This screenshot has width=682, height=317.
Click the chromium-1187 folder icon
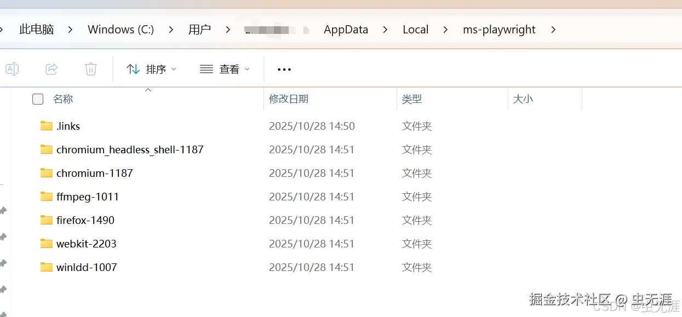[x=46, y=172]
